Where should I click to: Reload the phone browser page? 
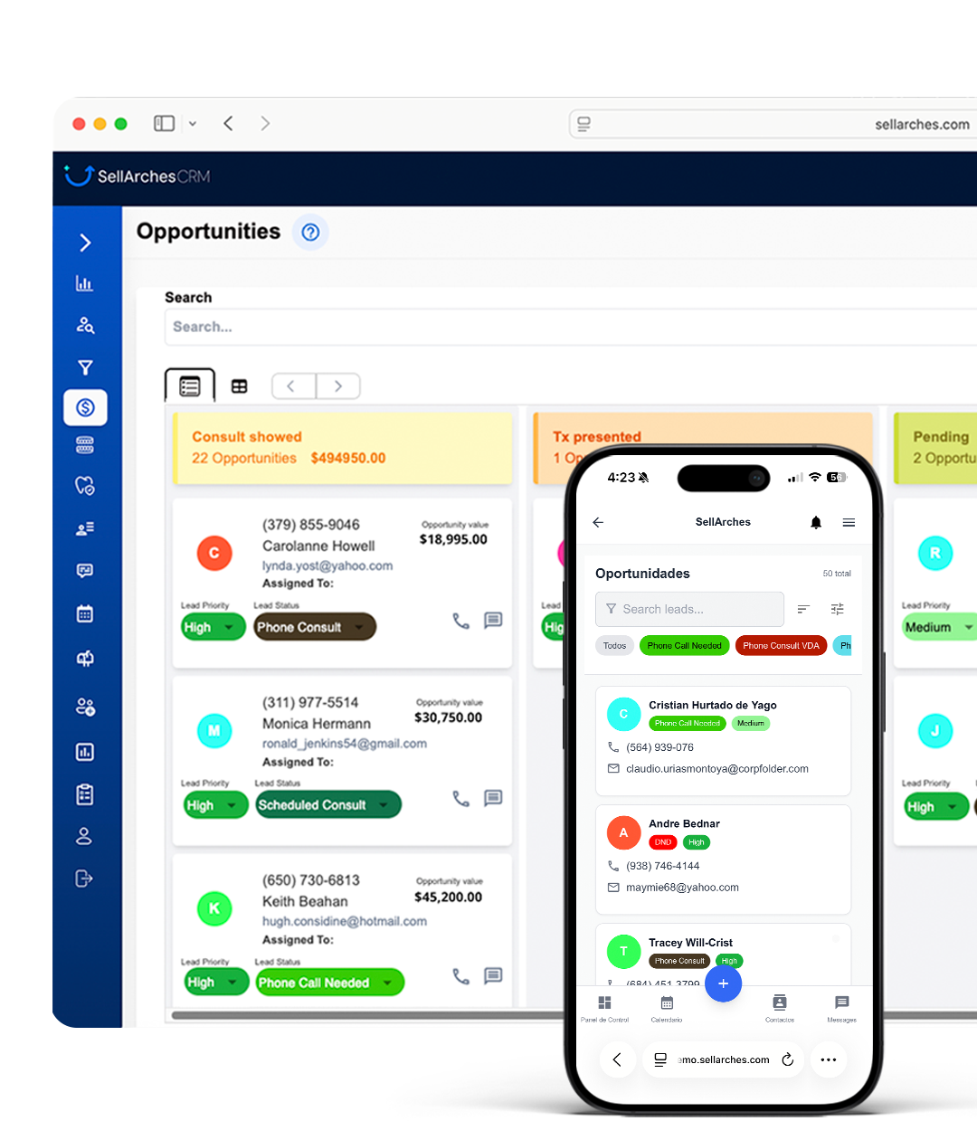click(x=788, y=1059)
